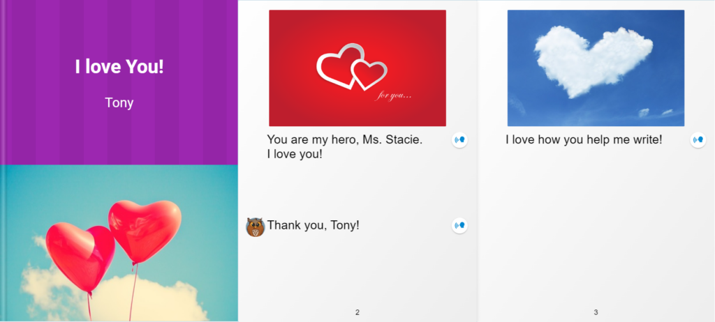
Task: Play audio for "Thank you, Tony!" comment
Action: click(x=459, y=225)
